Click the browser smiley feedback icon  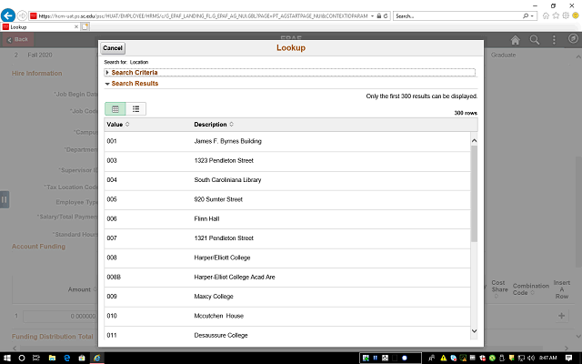point(576,15)
